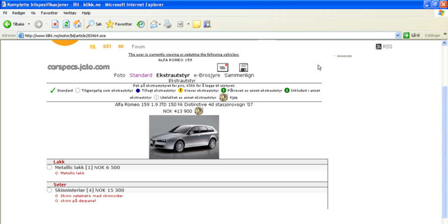This screenshot has height=224, width=448.
Task: Click the carspecs.jato.com logo
Action: [79, 67]
